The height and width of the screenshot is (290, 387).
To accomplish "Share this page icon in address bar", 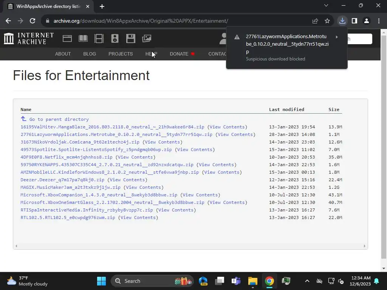I will pos(315,21).
